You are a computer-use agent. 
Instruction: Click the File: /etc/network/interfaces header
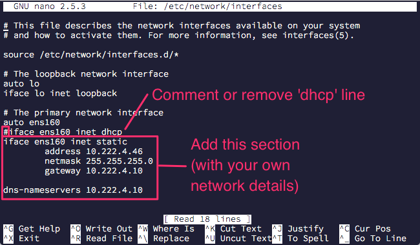pyautogui.click(x=207, y=6)
